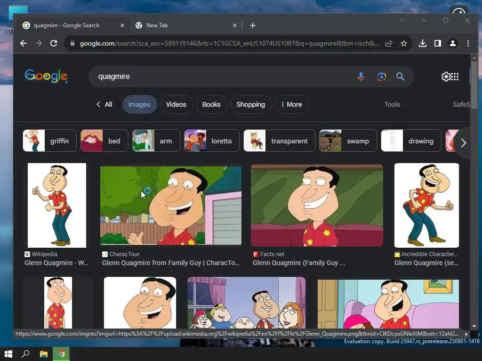482x361 pixels.
Task: Filter images by bed chip
Action: coord(104,141)
